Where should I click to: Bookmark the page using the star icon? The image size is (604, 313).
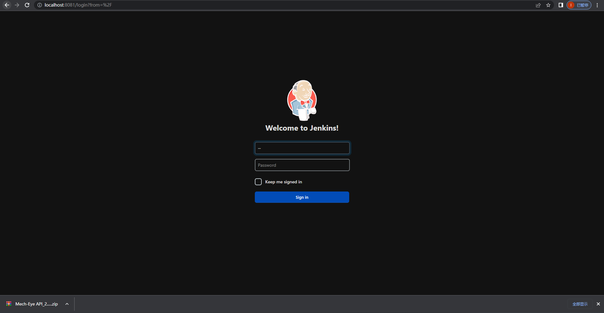tap(549, 5)
